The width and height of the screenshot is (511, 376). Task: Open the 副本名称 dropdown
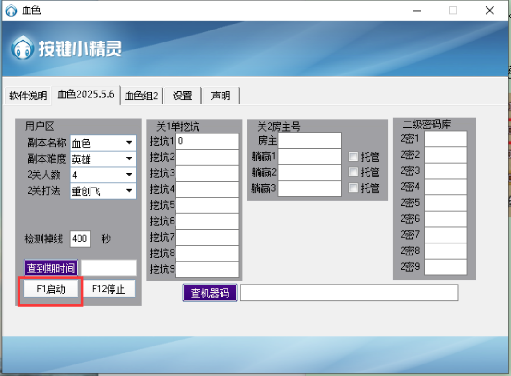129,143
